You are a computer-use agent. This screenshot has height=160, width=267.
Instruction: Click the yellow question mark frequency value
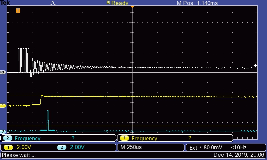coord(190,138)
